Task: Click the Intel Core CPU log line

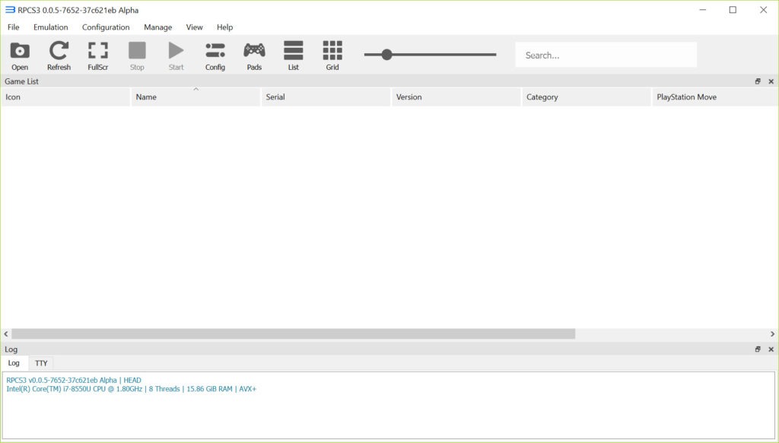Action: tap(131, 389)
